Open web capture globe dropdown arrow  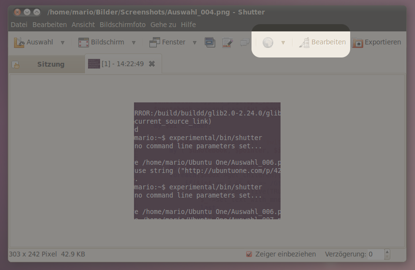283,43
